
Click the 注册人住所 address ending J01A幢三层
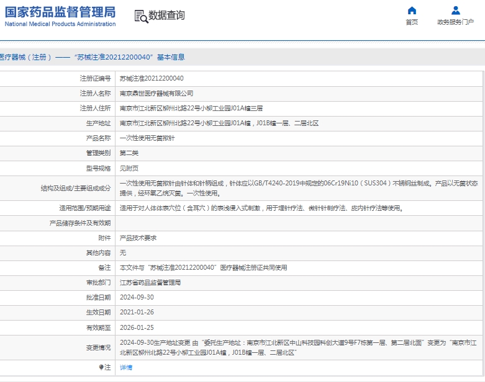pos(191,108)
